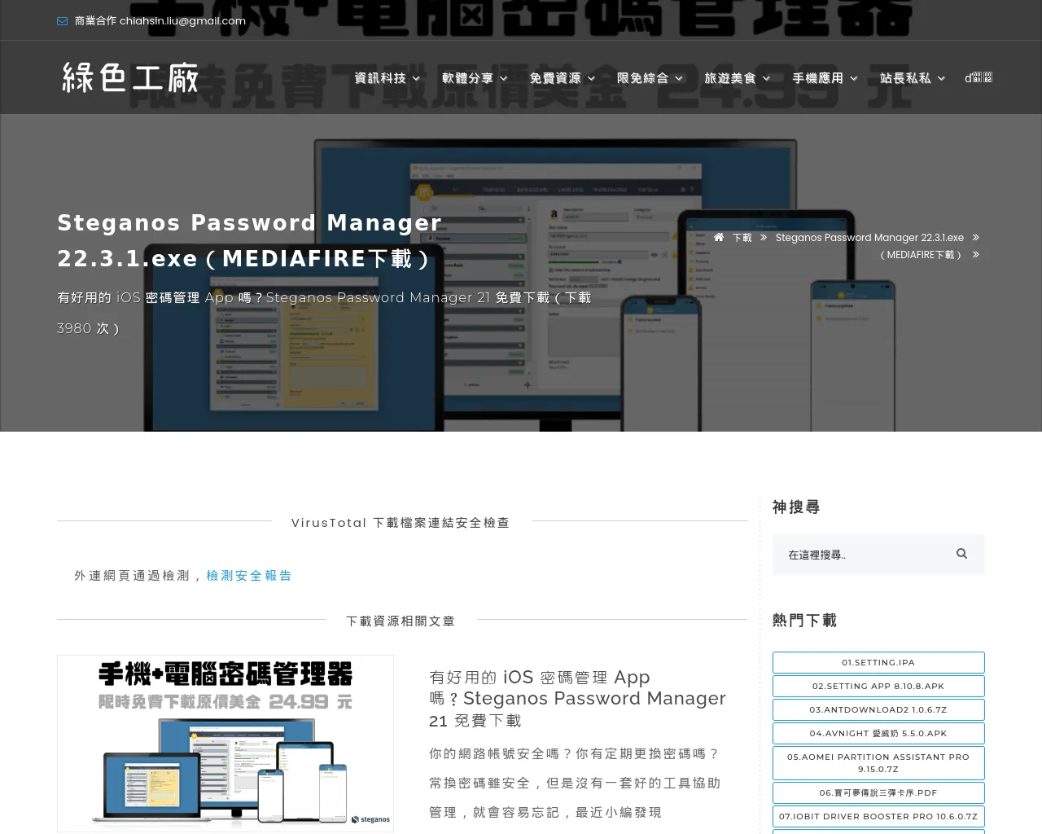Open the 綠色工廠 site logo
The width and height of the screenshot is (1042, 834).
pyautogui.click(x=130, y=78)
